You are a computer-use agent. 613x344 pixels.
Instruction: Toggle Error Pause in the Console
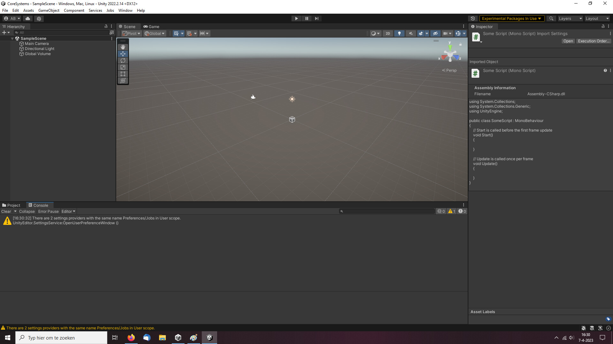pos(49,211)
